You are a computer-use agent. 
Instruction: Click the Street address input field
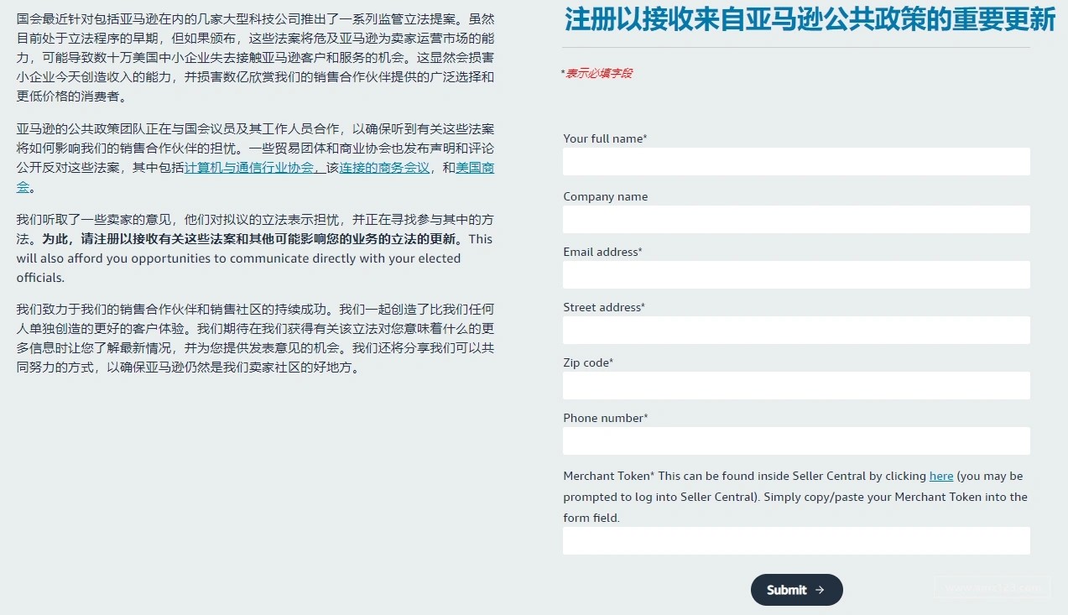coord(795,330)
